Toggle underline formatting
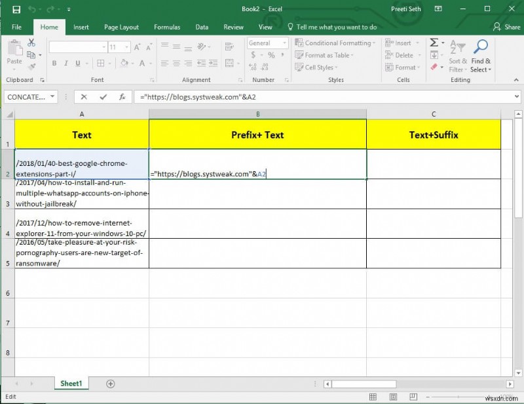The height and width of the screenshot is (404, 524). 78,62
